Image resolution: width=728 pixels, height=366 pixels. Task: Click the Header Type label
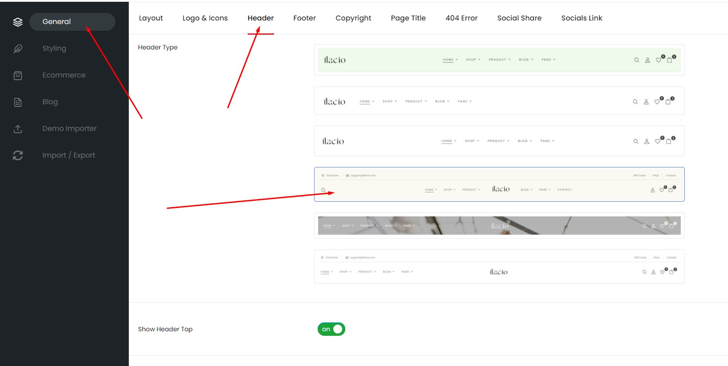point(158,47)
